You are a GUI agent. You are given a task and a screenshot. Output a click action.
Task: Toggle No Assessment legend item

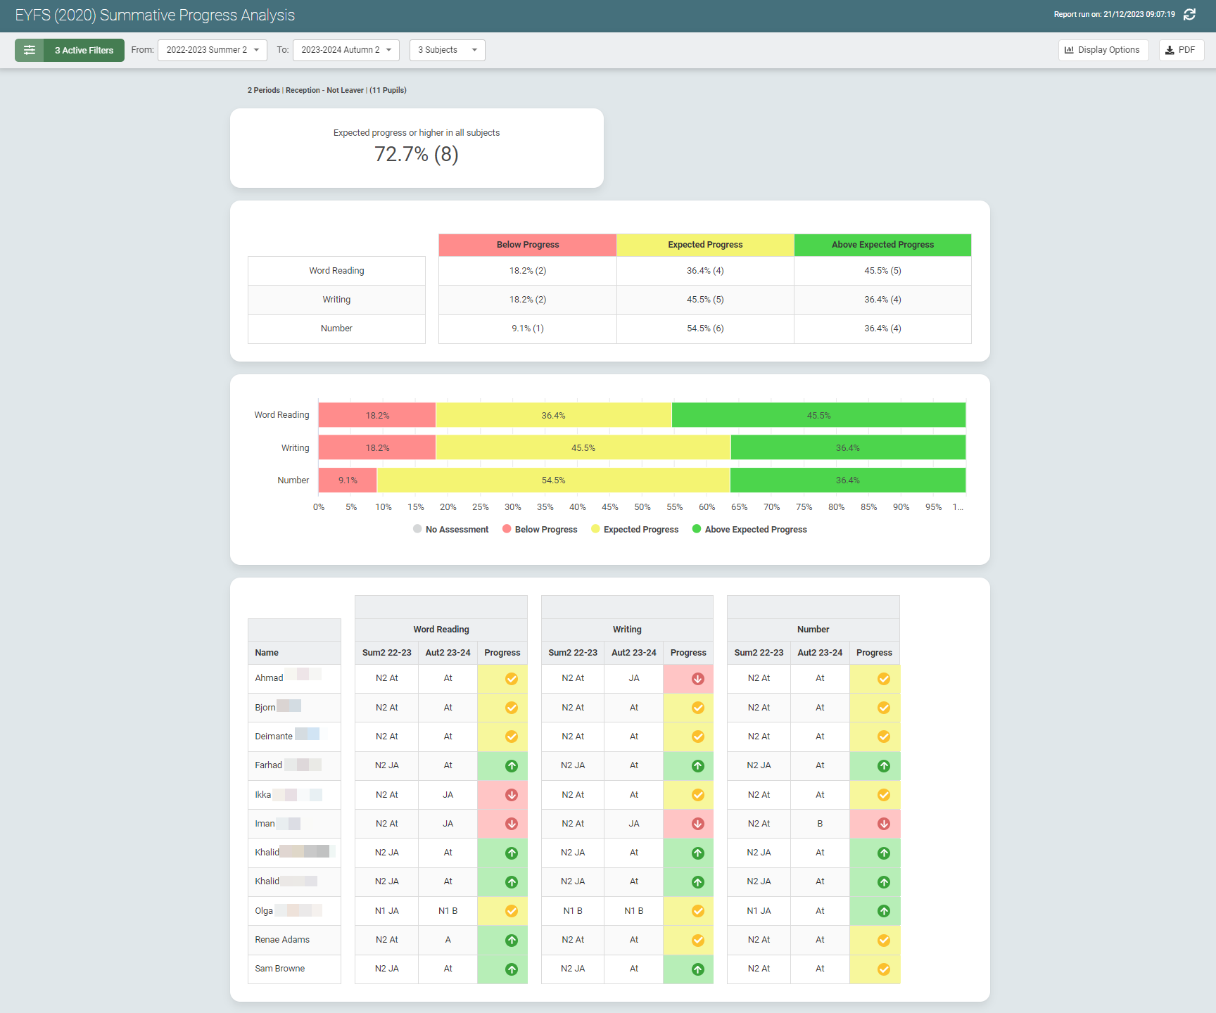[x=450, y=530]
